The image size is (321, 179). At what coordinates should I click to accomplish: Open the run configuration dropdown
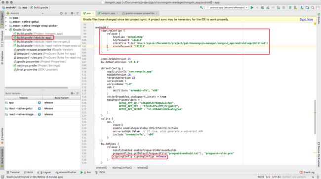227,7
